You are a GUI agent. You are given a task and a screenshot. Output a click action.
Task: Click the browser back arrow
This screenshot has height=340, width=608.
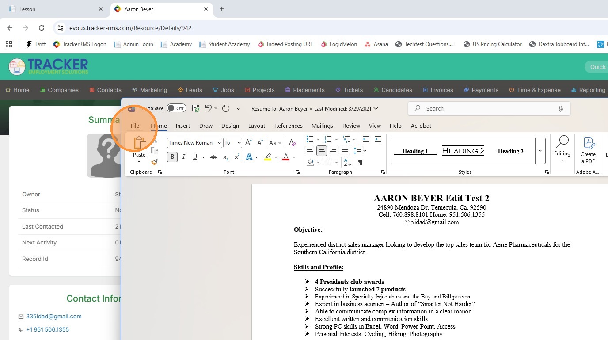10,28
